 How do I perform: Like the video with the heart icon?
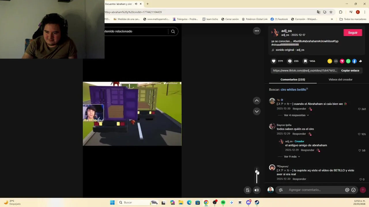point(274,61)
